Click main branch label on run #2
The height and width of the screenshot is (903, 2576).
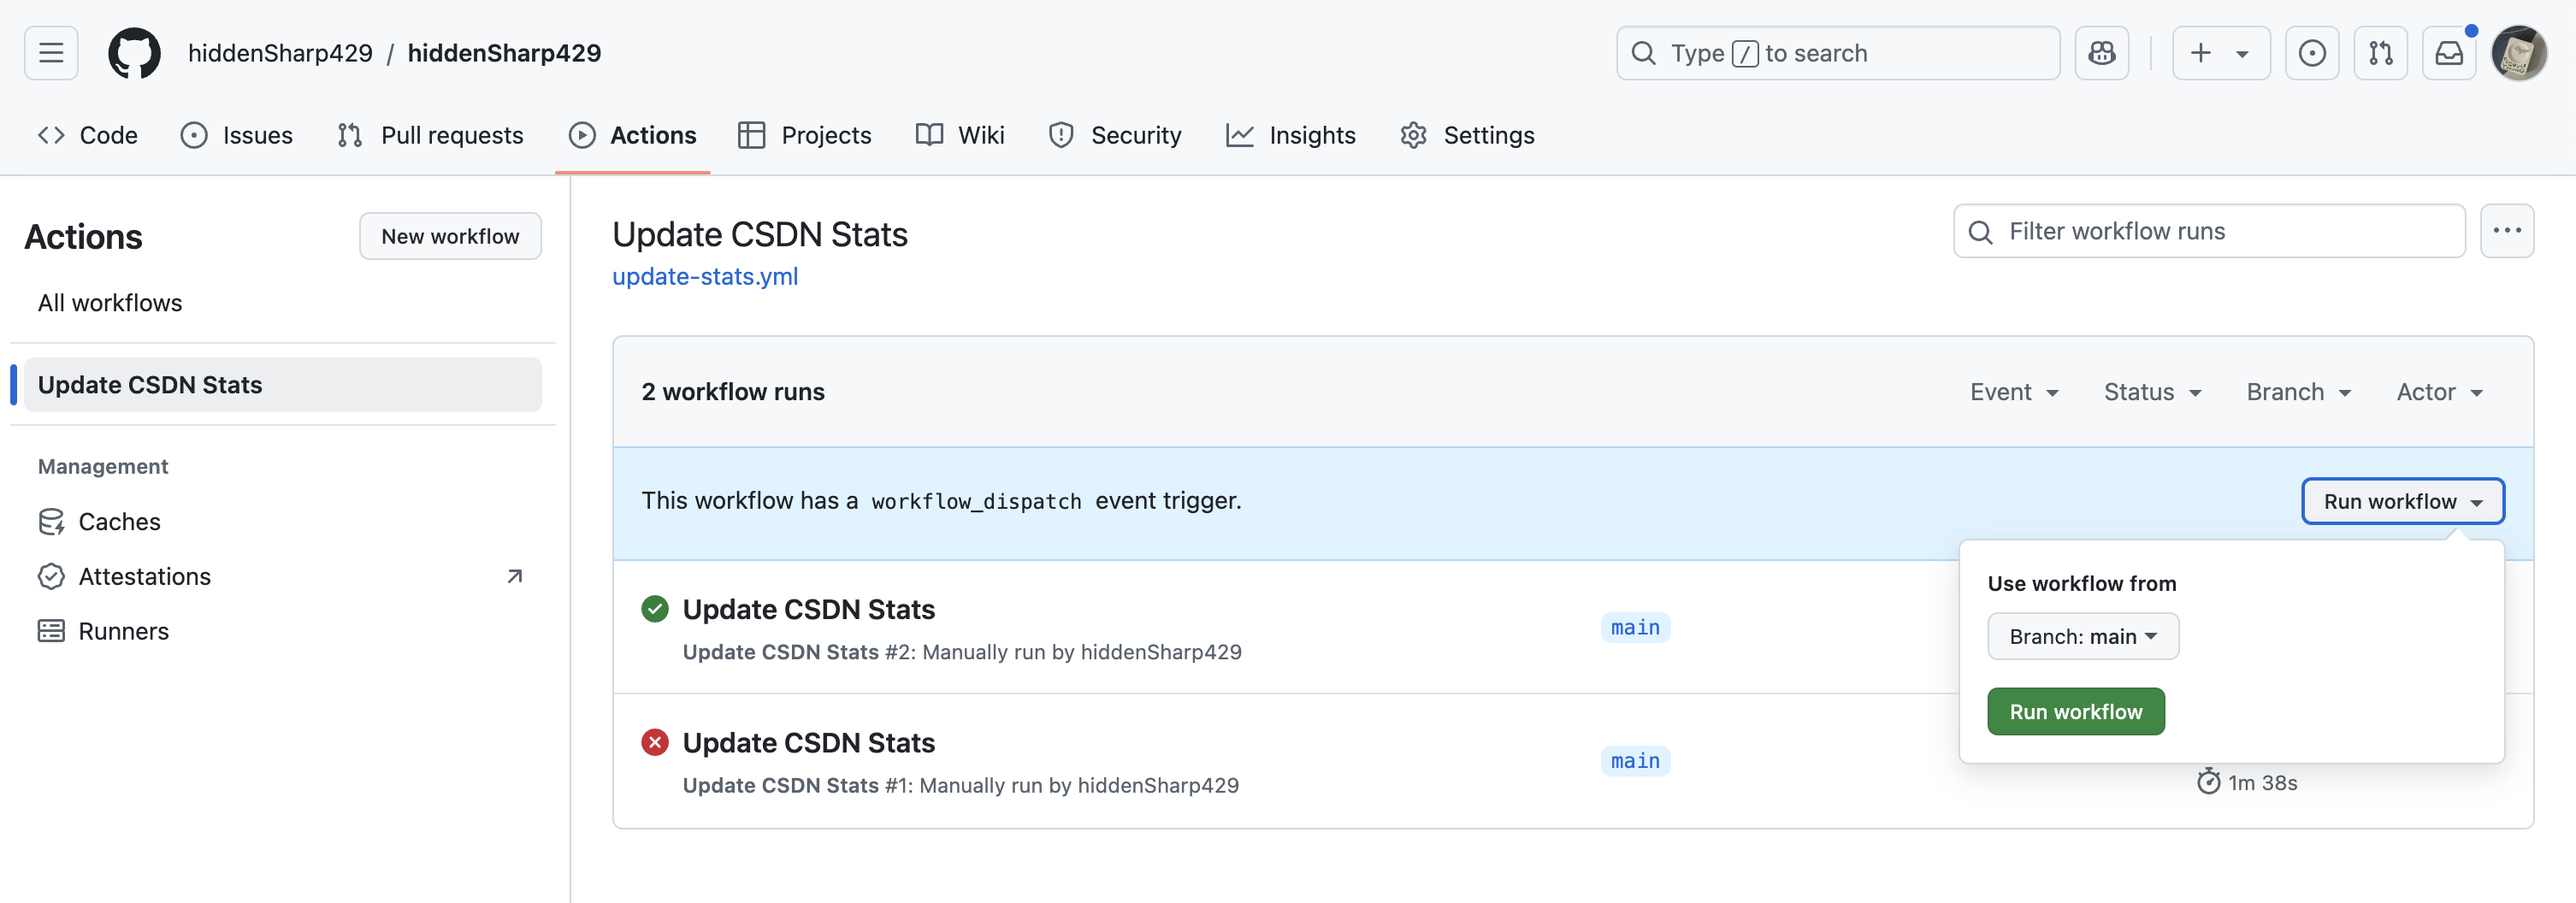(x=1635, y=627)
